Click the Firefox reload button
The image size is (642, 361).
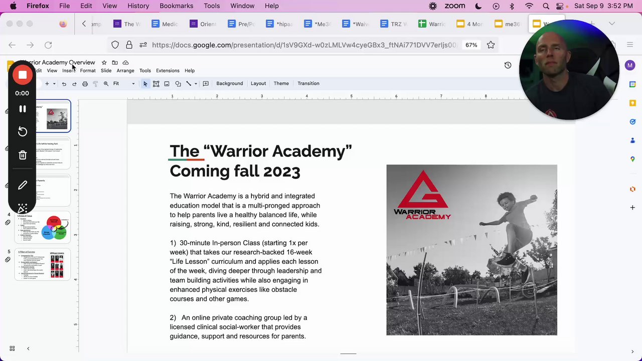[x=48, y=45]
